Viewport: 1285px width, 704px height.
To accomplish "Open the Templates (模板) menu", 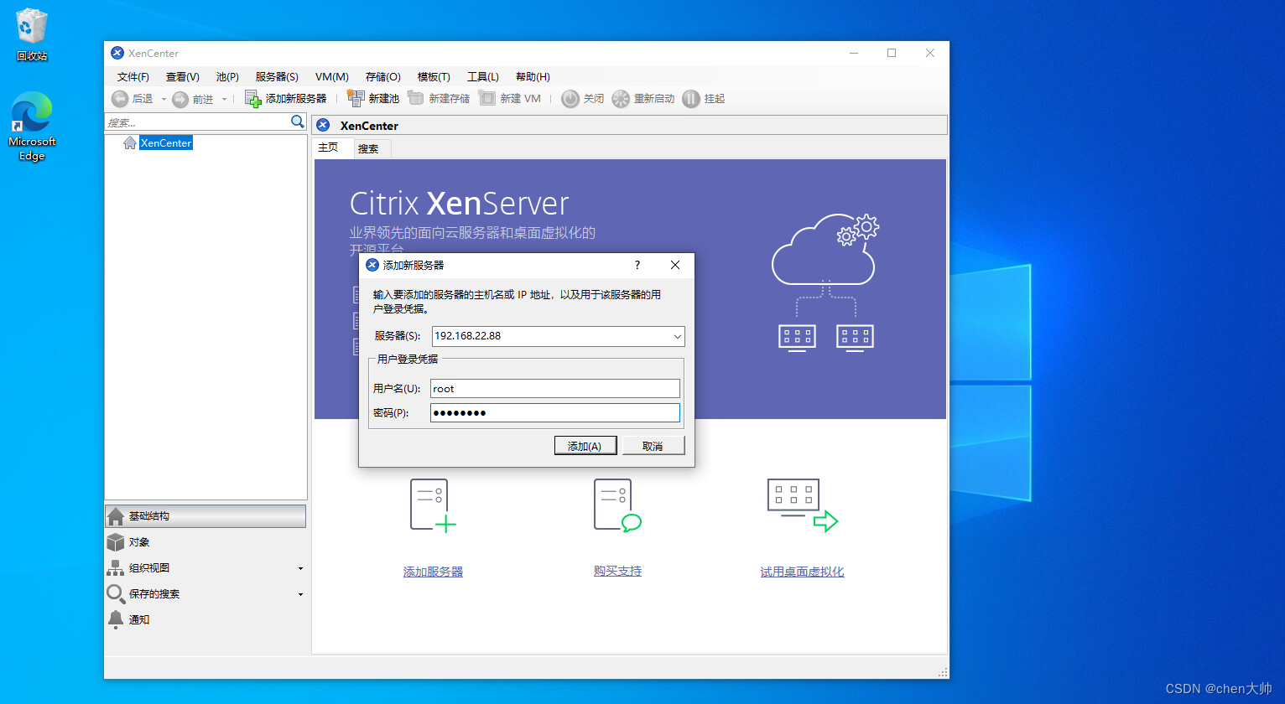I will point(434,76).
